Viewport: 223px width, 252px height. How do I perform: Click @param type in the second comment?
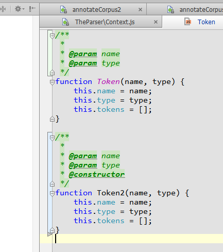coord(94,165)
